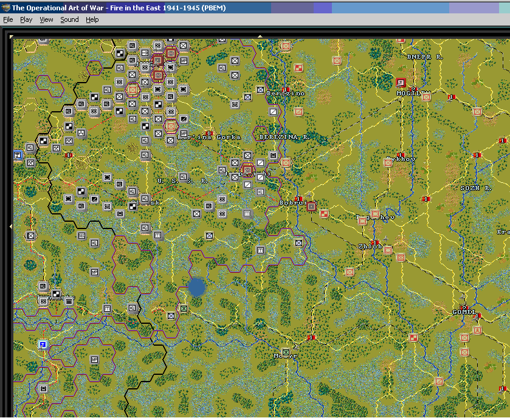The image size is (510, 418).
Task: Select the Soviet infantry unit at Zhlobin
Action: tap(388, 250)
